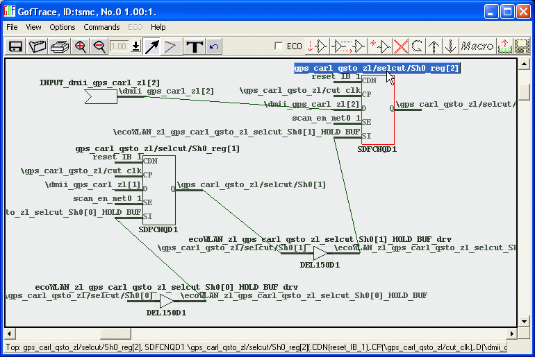
Task: Open the Options menu
Action: point(63,27)
